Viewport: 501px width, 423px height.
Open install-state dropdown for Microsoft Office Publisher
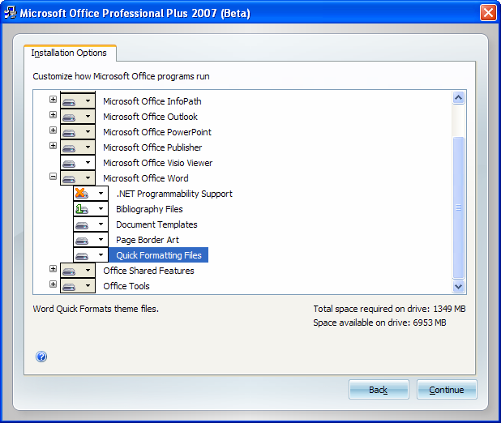click(78, 147)
